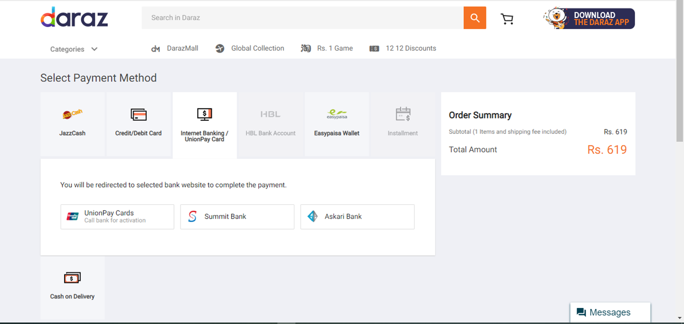The height and width of the screenshot is (324, 684).
Task: Click the Installment calendar icon
Action: pos(403,114)
